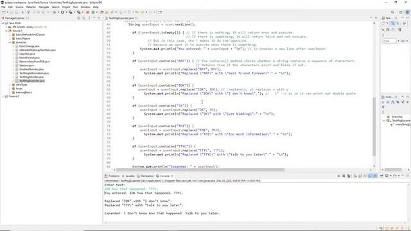The image size is (411, 231).
Task: Switch to the Java perspective icon
Action: coord(407,12)
